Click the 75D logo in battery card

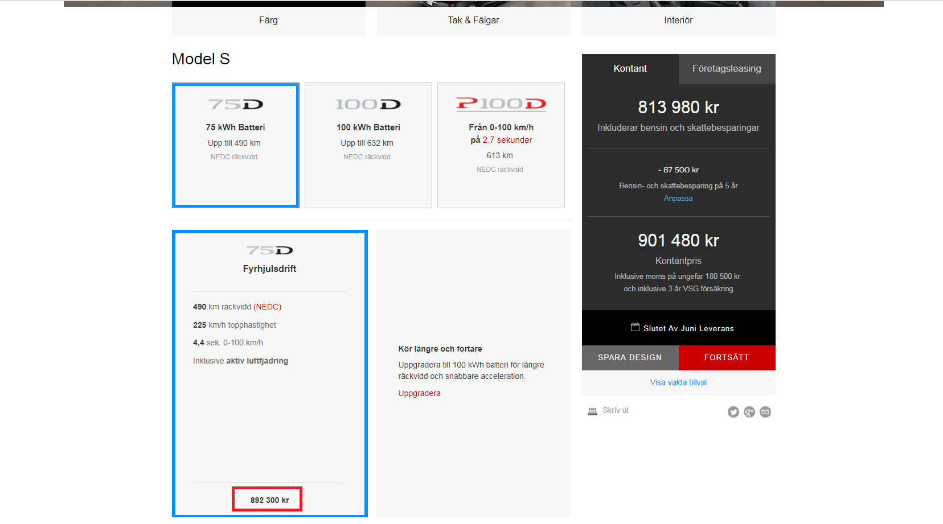[x=236, y=104]
